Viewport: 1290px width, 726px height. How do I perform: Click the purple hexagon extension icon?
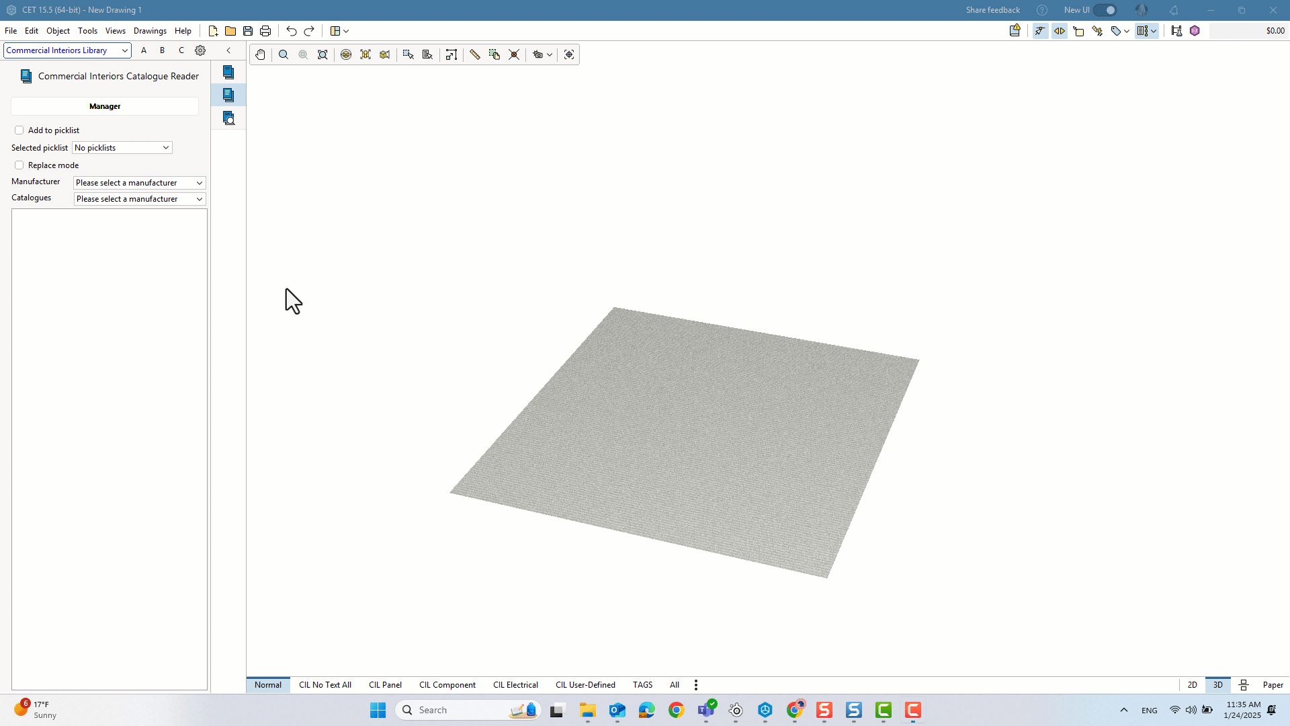coord(1195,31)
